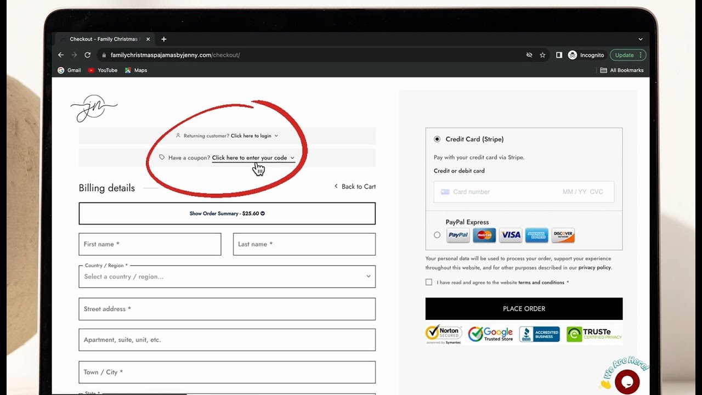Viewport: 702px width, 395px height.
Task: Focus the Last name field
Action: (x=304, y=244)
